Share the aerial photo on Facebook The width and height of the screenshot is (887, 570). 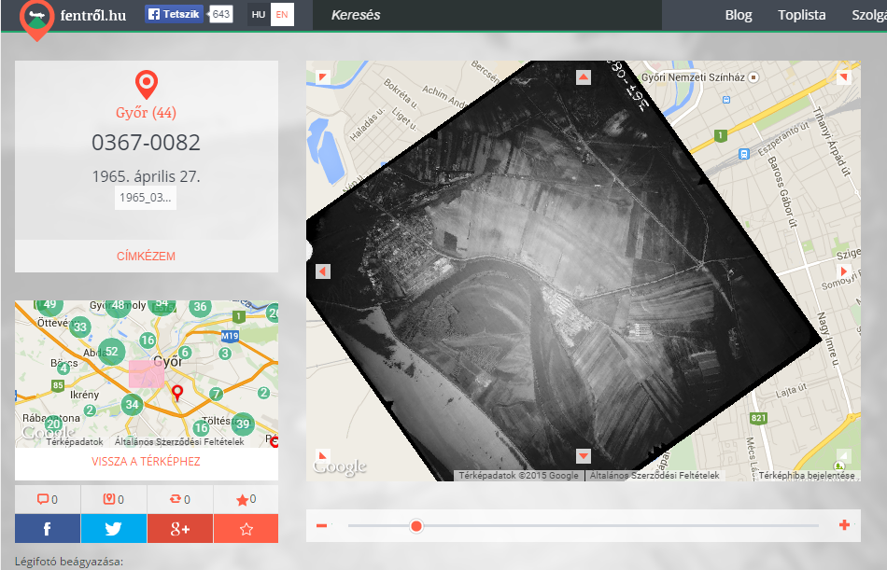click(x=48, y=529)
